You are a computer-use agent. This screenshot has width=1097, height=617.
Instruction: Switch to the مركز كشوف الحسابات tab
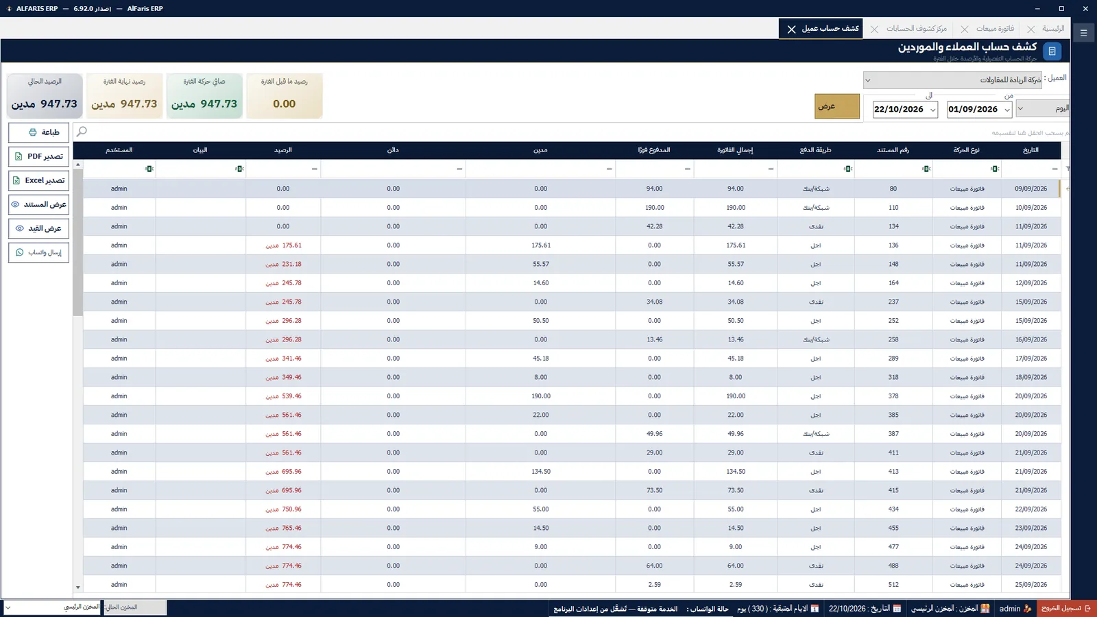[x=916, y=29]
